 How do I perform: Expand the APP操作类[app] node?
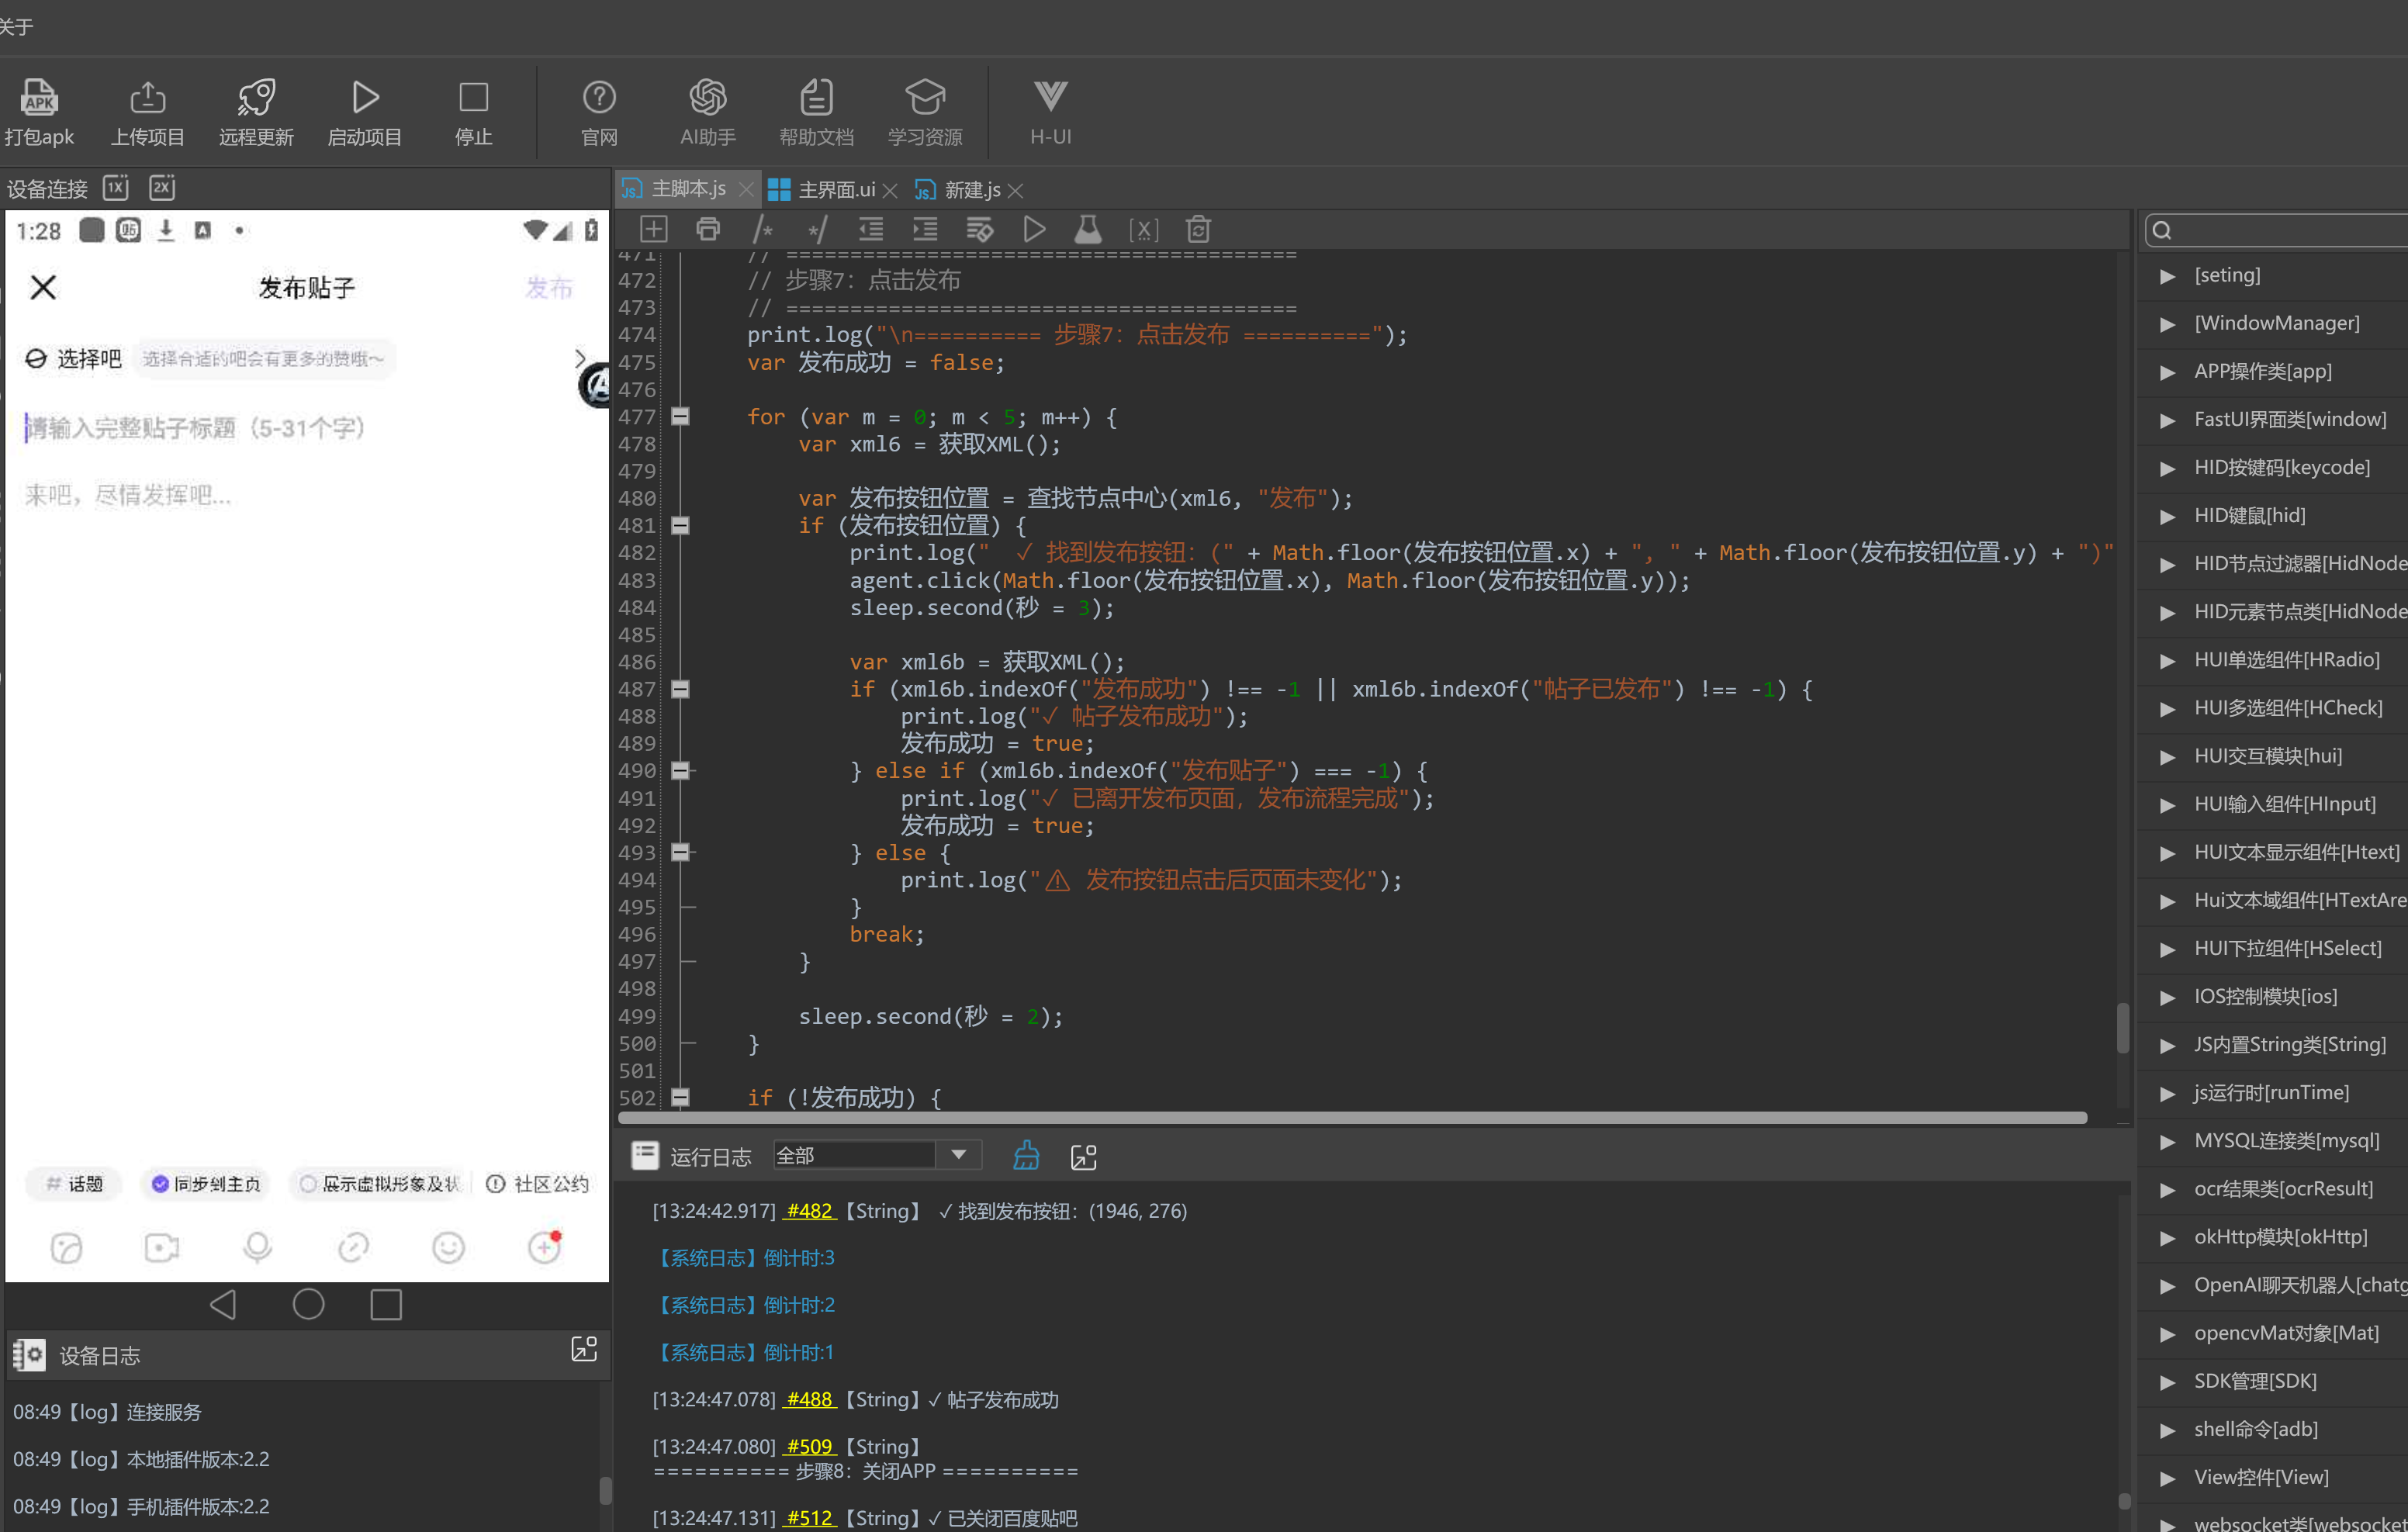click(2167, 372)
